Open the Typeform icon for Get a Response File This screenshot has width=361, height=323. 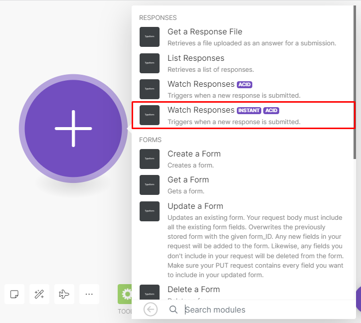coord(150,37)
